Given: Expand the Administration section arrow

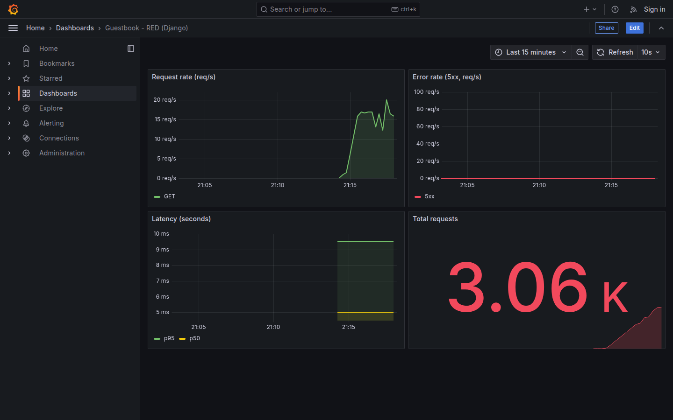Looking at the screenshot, I should pyautogui.click(x=9, y=153).
